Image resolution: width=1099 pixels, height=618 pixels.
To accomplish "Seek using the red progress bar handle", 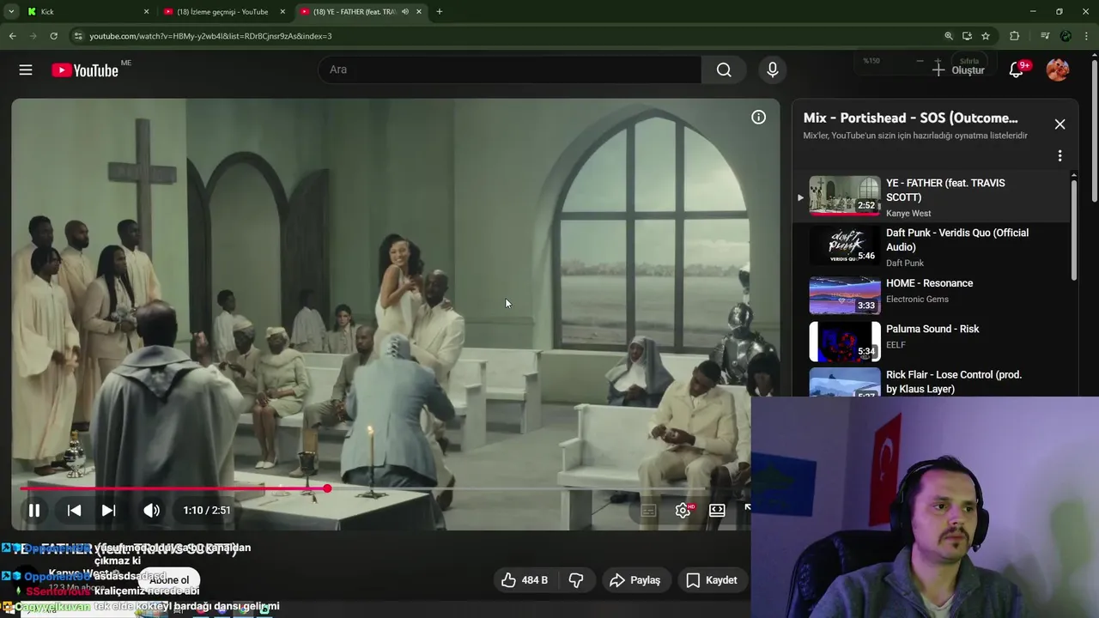I will (x=327, y=488).
